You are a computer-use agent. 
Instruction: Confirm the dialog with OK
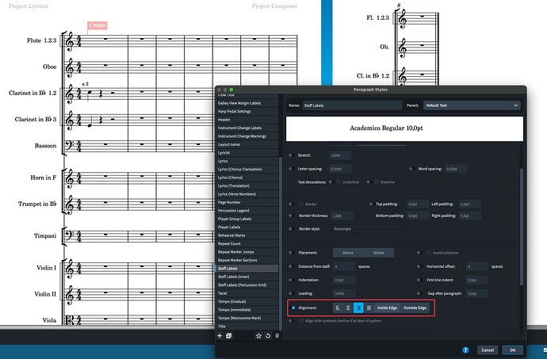tap(512, 350)
